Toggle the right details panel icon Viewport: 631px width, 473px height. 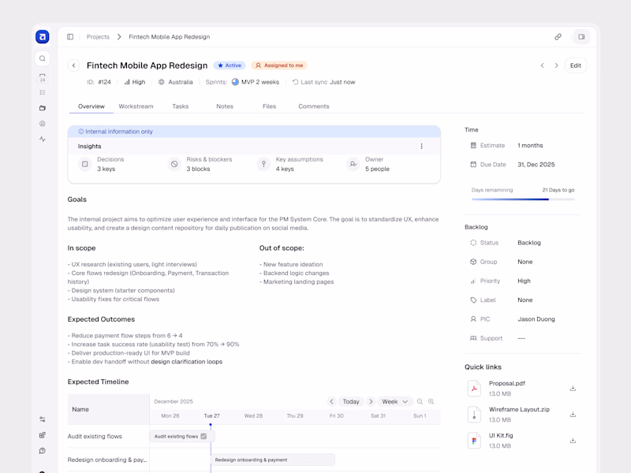click(x=581, y=36)
